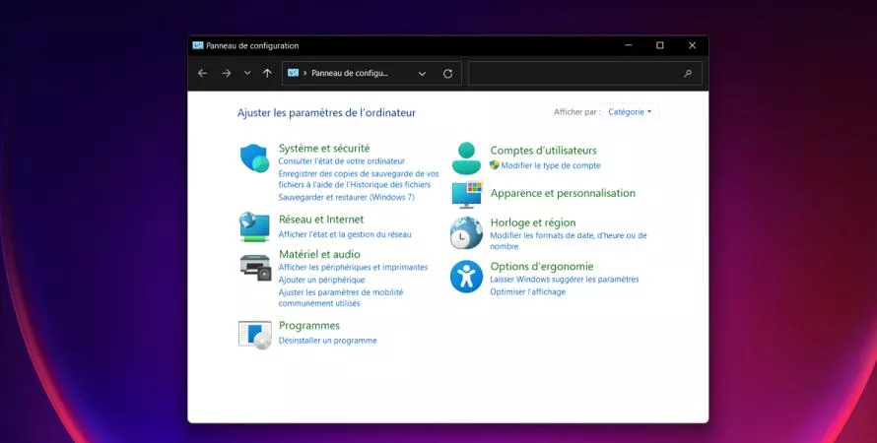Screen dimensions: 877x443
Task: Click the Options d'ergonomie accessibility icon
Action: click(x=466, y=277)
